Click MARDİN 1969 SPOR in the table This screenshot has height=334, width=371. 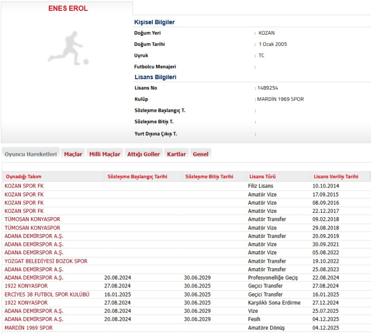click(28, 328)
